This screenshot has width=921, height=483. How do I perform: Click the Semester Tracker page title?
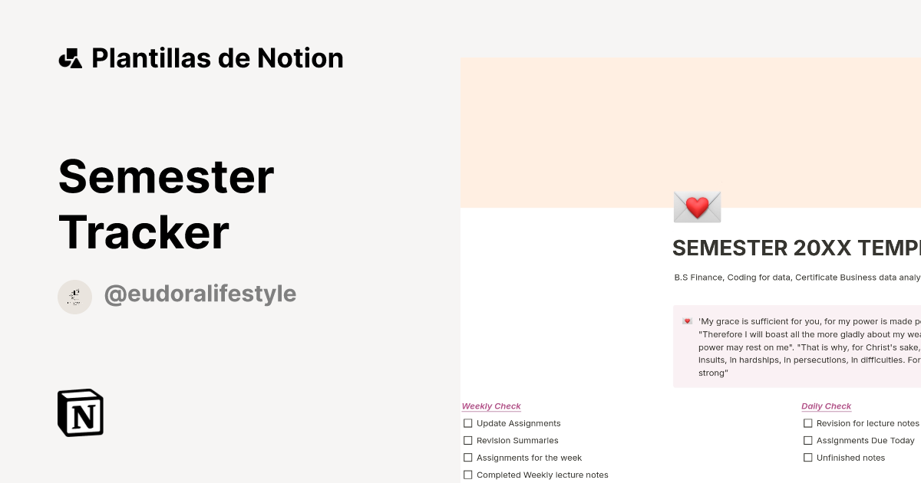(166, 203)
